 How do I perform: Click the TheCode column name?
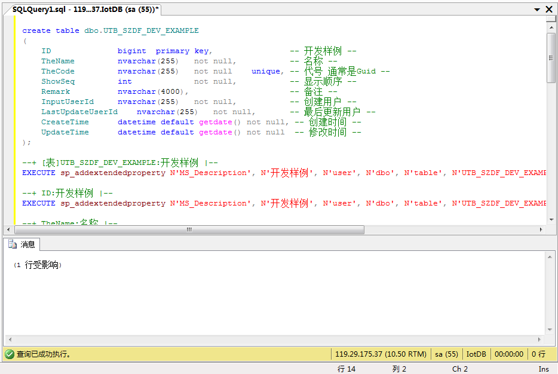[x=57, y=71]
